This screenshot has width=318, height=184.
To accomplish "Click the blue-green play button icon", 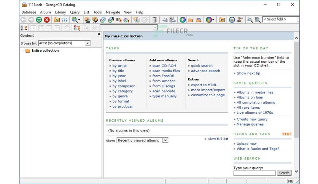I will tap(183, 20).
